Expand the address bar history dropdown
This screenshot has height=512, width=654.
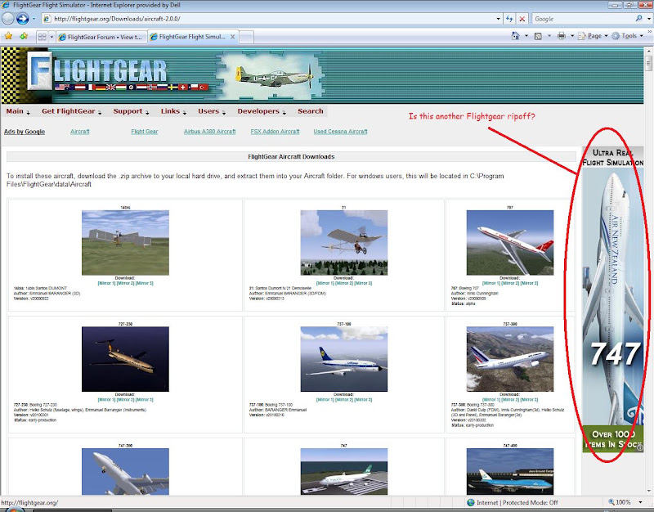coord(498,19)
